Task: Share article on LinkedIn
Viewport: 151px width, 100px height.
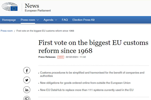Action: coord(27,90)
